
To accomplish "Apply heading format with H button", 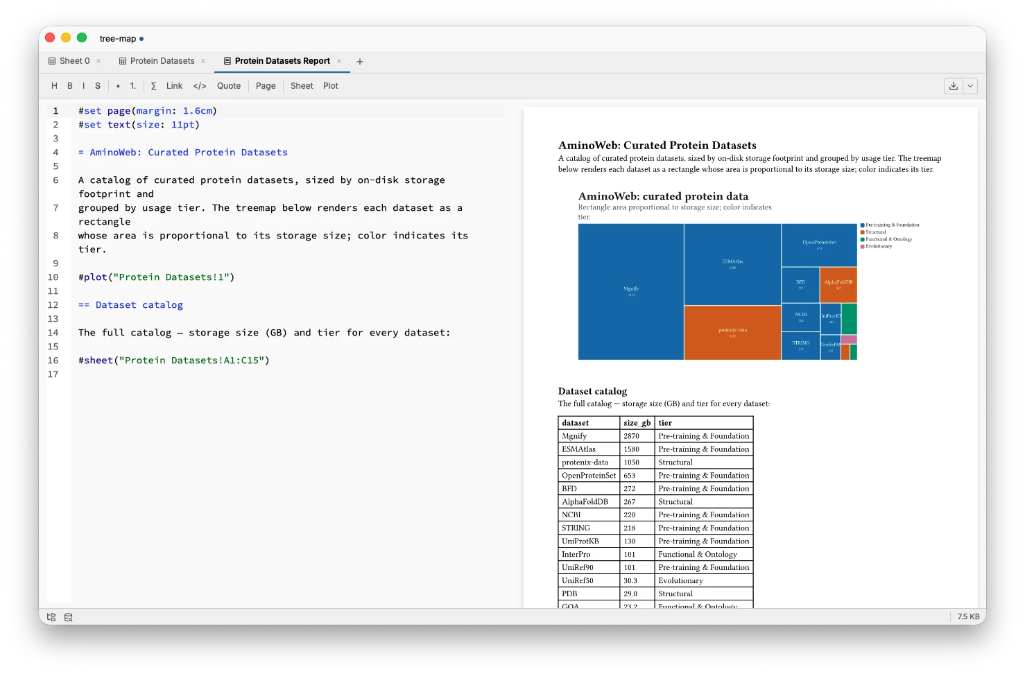I will (54, 86).
